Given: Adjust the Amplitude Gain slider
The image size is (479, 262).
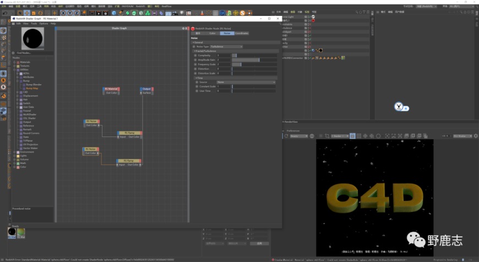Looking at the screenshot, I should coord(254,60).
